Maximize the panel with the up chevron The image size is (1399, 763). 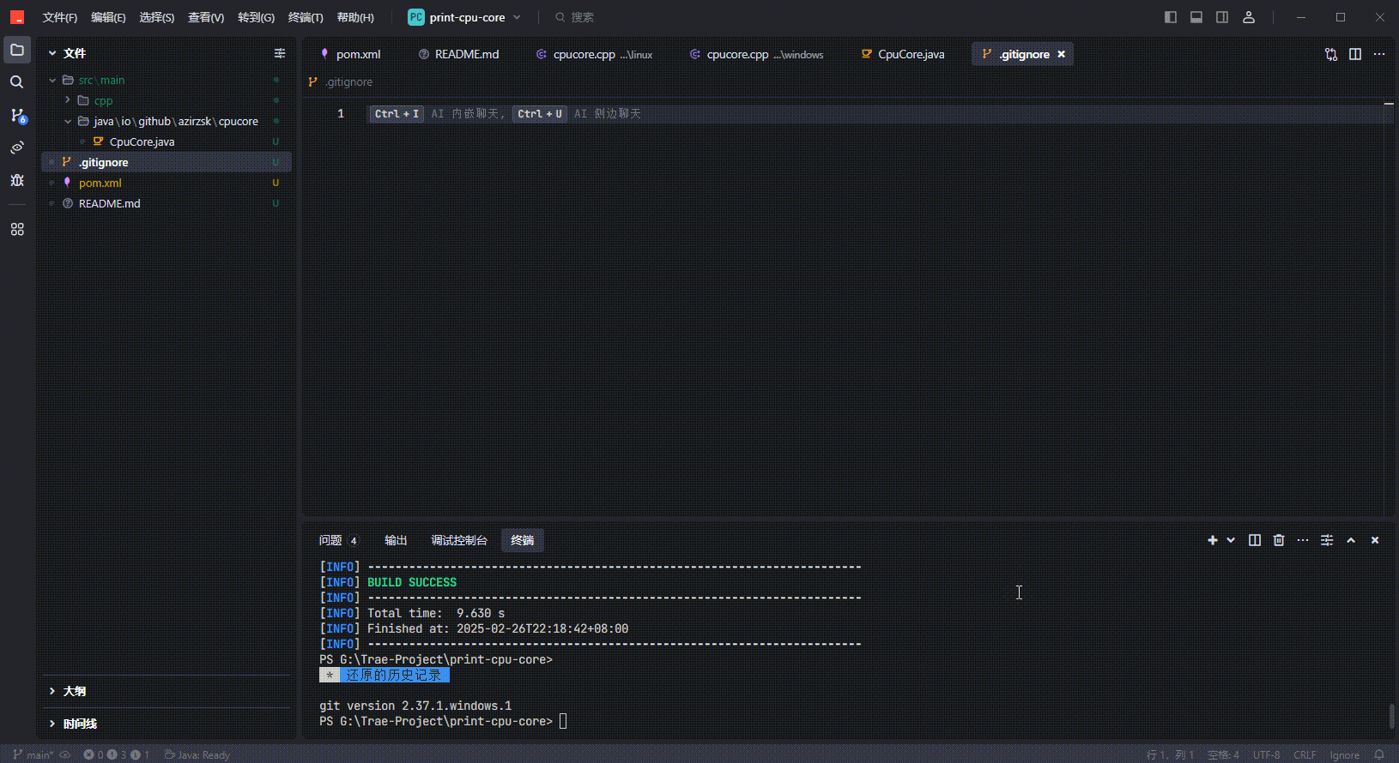1351,540
